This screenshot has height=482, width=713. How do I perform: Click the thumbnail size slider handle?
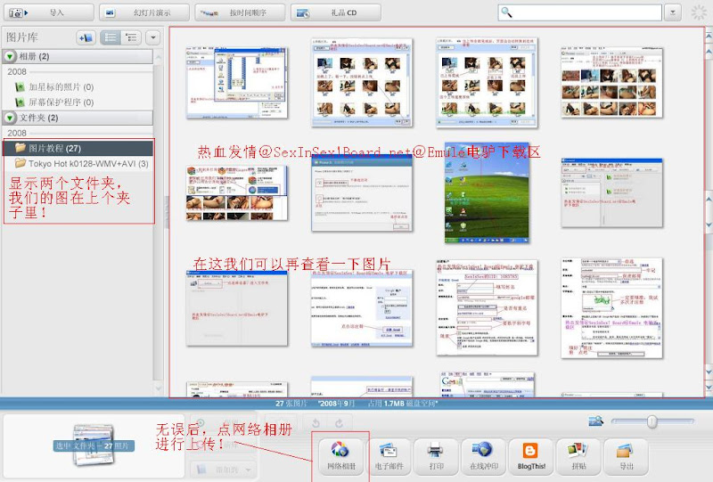652,421
